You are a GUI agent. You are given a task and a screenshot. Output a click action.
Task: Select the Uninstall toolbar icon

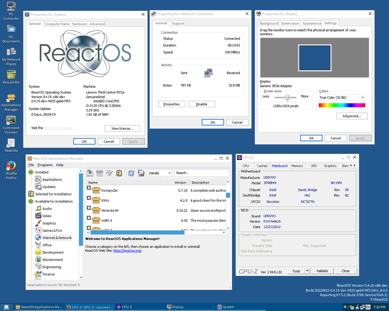[100, 173]
